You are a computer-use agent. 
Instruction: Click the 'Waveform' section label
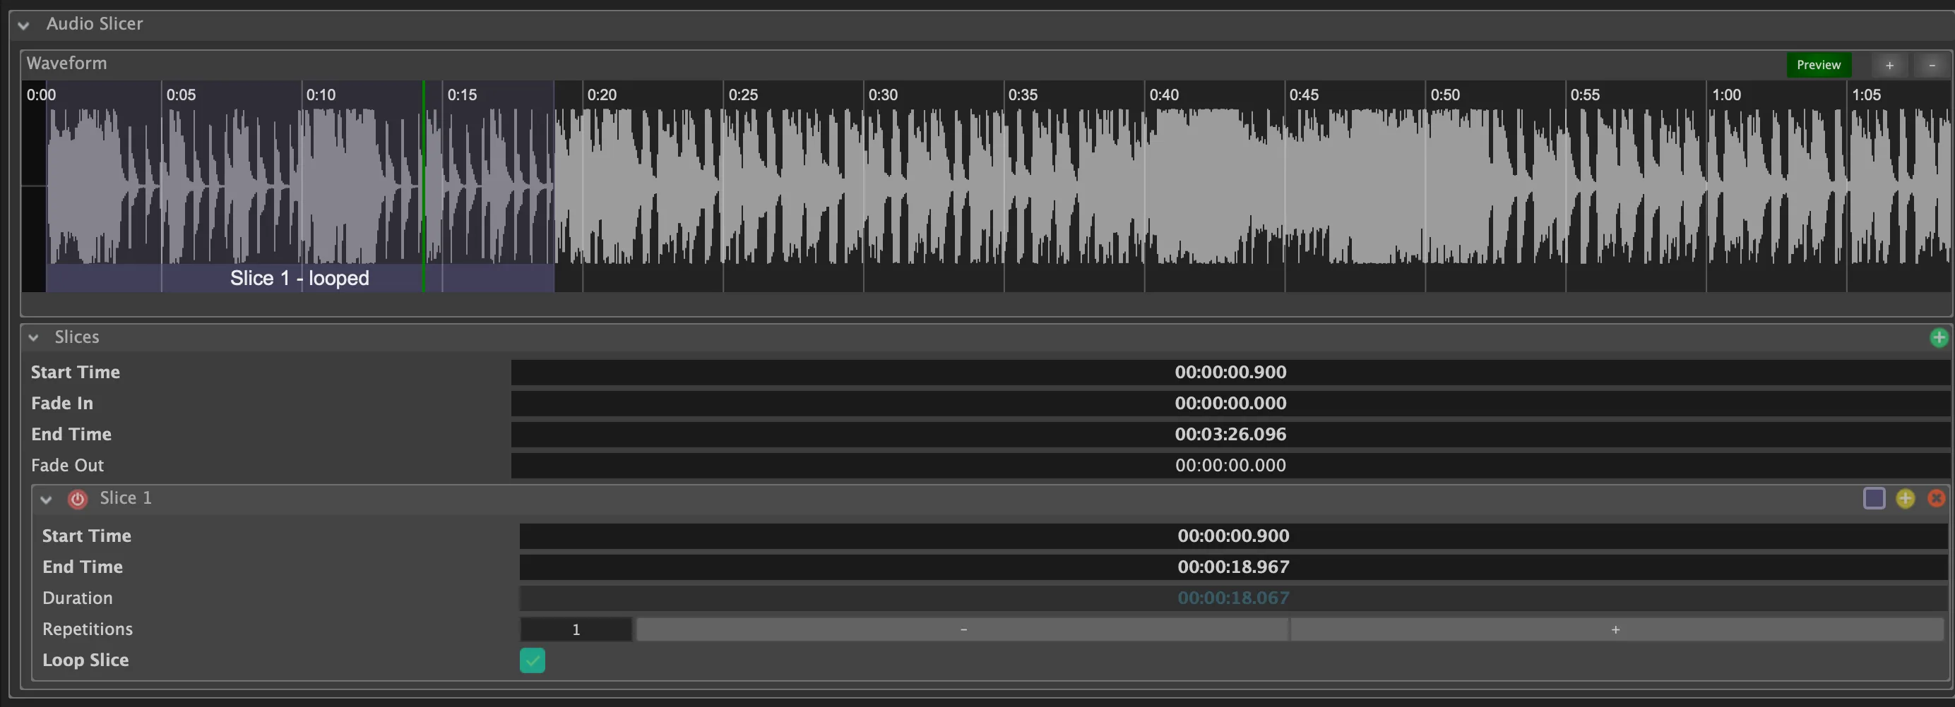point(67,64)
